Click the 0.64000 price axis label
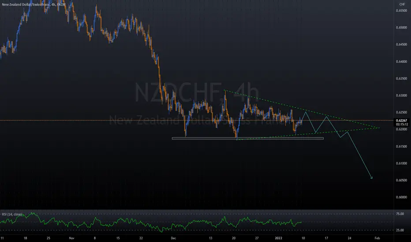This screenshot has height=242, width=411. 401,62
